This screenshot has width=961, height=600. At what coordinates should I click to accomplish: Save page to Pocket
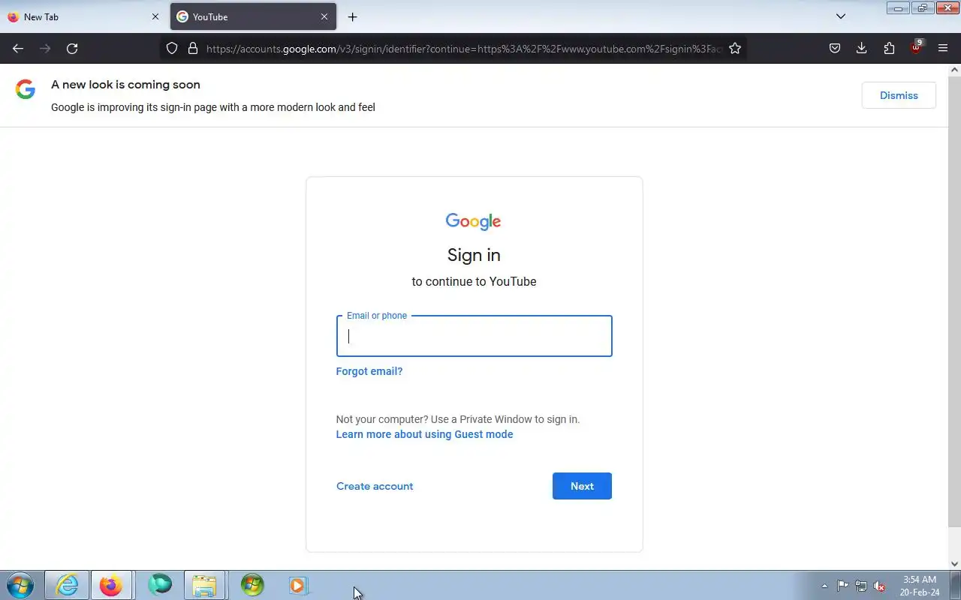tap(834, 48)
